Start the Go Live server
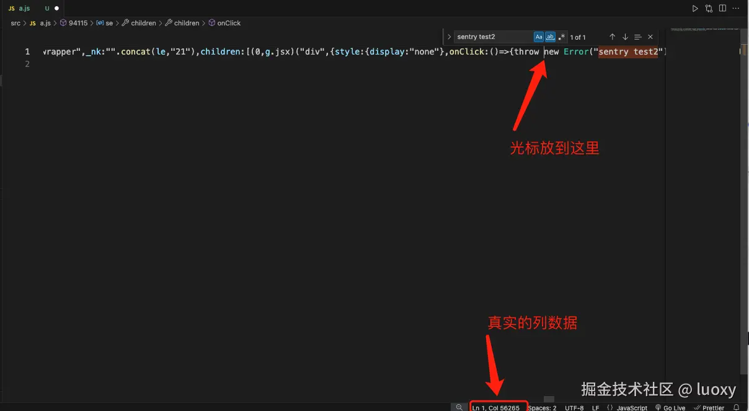This screenshot has height=411, width=749. (x=670, y=408)
